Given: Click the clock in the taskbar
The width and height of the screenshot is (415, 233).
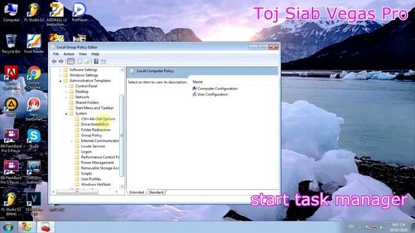Looking at the screenshot, I should 398,227.
